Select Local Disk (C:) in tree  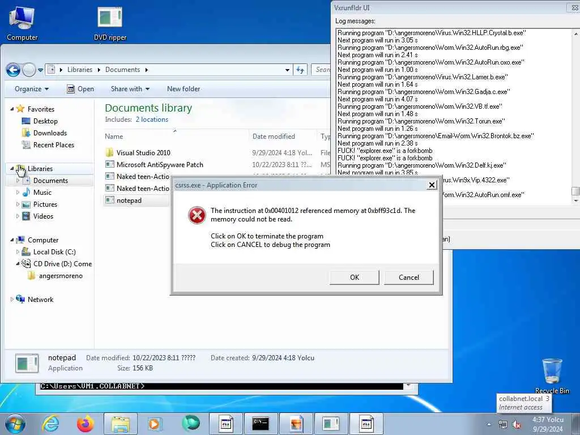(54, 252)
